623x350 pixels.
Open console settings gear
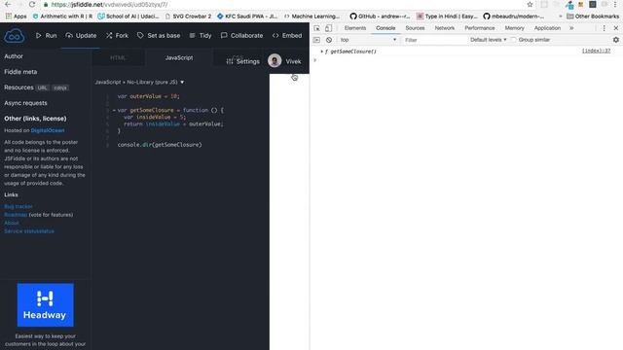coord(616,40)
